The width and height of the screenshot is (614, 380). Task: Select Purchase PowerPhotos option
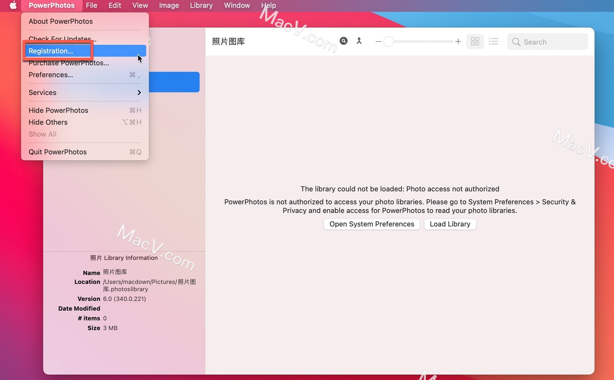(68, 63)
